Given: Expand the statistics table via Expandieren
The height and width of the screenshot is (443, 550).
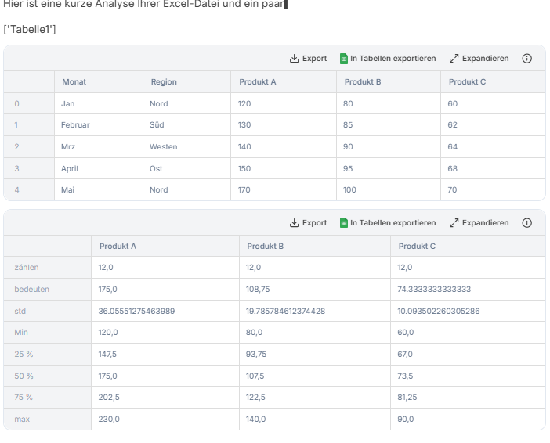Looking at the screenshot, I should pos(479,223).
